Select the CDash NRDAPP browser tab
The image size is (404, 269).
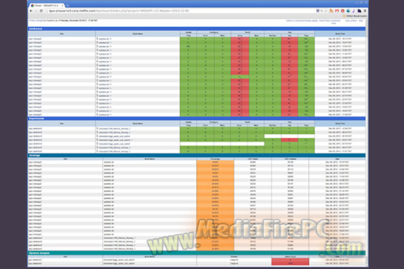[47, 6]
